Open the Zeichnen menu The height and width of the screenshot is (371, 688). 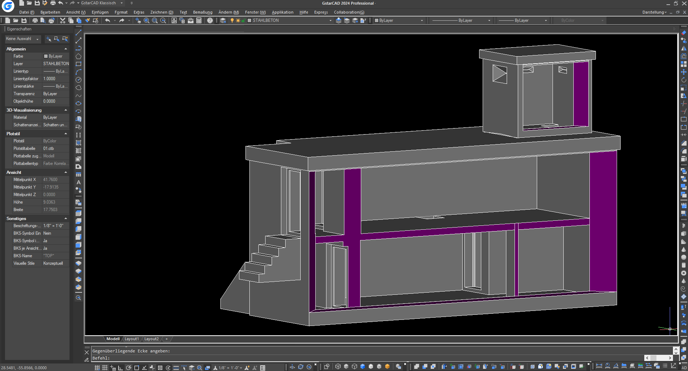(x=162, y=12)
